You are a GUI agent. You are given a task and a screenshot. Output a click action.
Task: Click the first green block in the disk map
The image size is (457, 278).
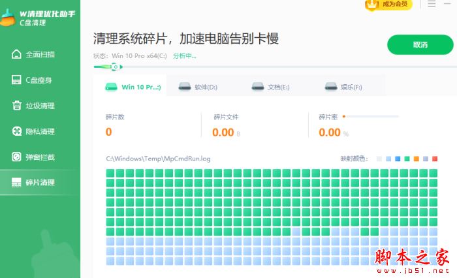click(110, 173)
